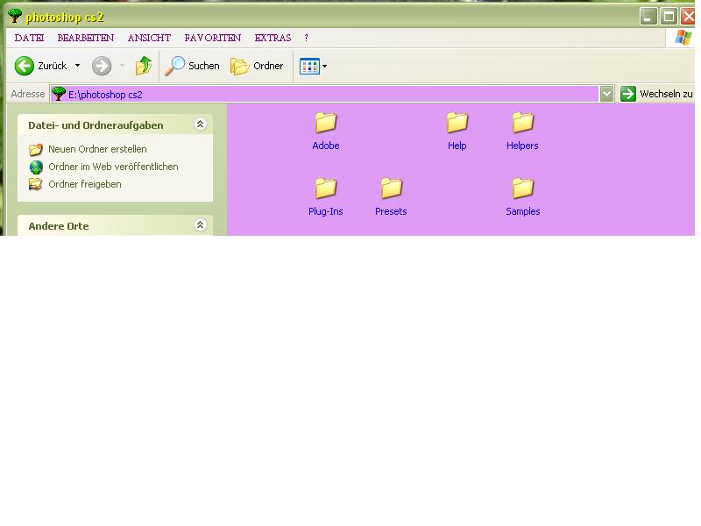701x526 pixels.
Task: Open the forward history dropdown arrow
Action: coord(122,66)
